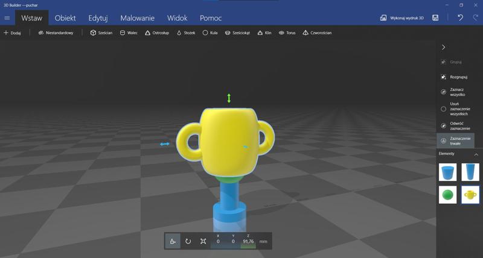Image resolution: width=483 pixels, height=258 pixels.
Task: Select the green sphere thumbnail
Action: pyautogui.click(x=447, y=195)
